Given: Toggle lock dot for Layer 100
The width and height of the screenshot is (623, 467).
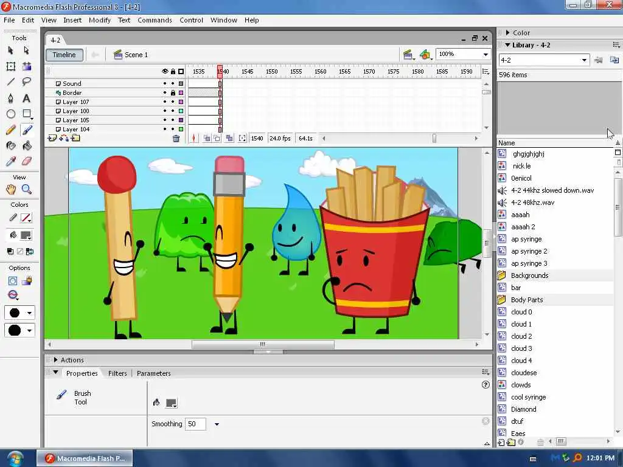Looking at the screenshot, I should click(x=173, y=111).
